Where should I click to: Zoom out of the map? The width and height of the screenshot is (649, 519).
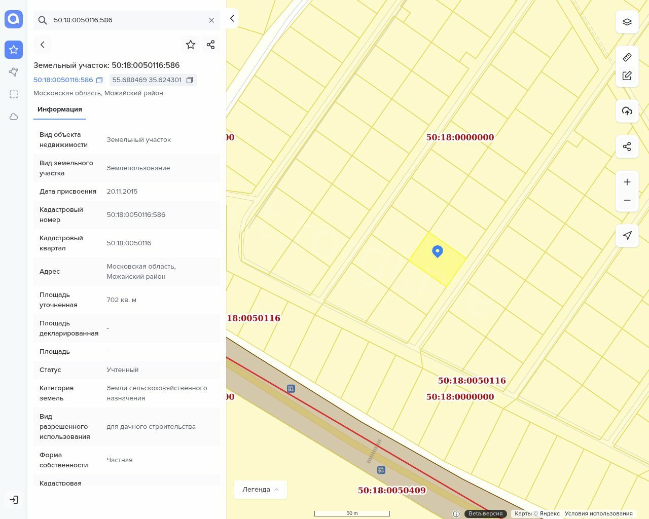click(x=627, y=200)
